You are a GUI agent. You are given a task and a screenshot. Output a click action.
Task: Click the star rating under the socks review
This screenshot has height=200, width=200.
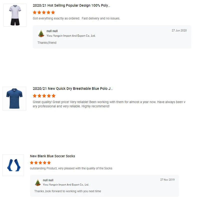(40, 163)
